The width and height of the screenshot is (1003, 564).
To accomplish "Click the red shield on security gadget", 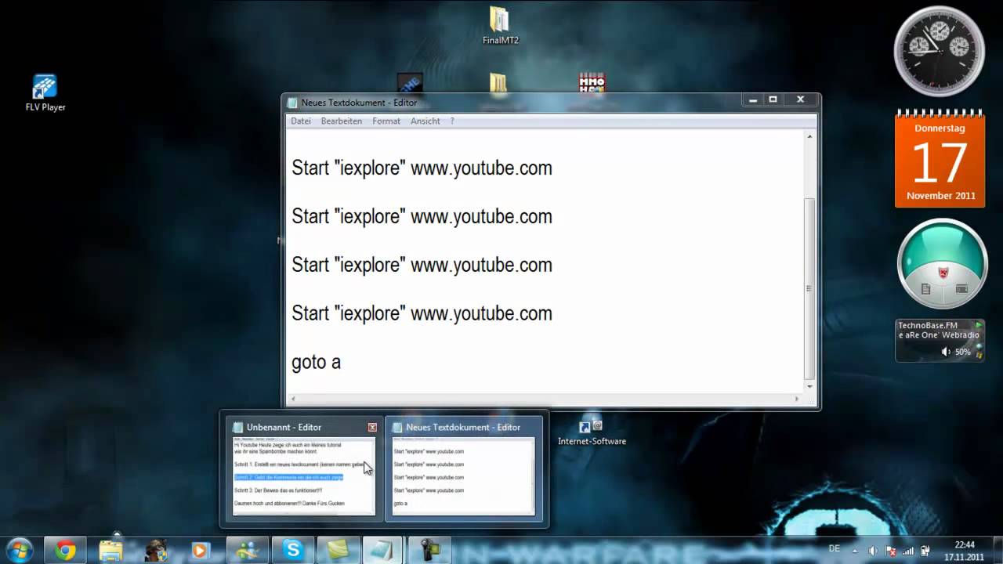I will pyautogui.click(x=943, y=273).
